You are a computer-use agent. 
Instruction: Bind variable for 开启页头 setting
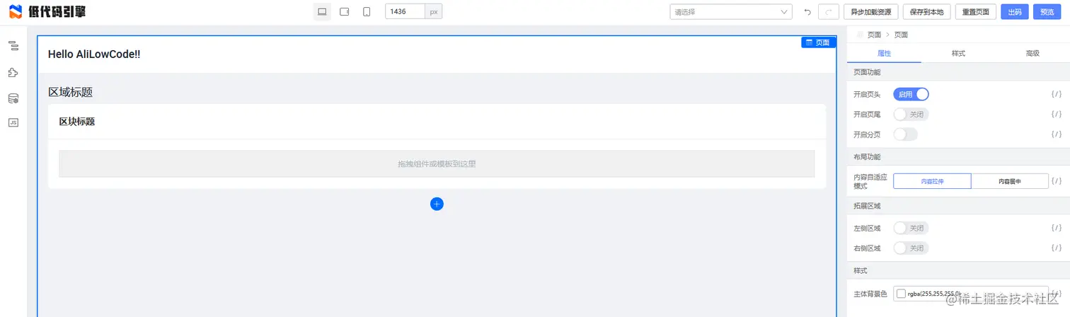click(x=1056, y=94)
